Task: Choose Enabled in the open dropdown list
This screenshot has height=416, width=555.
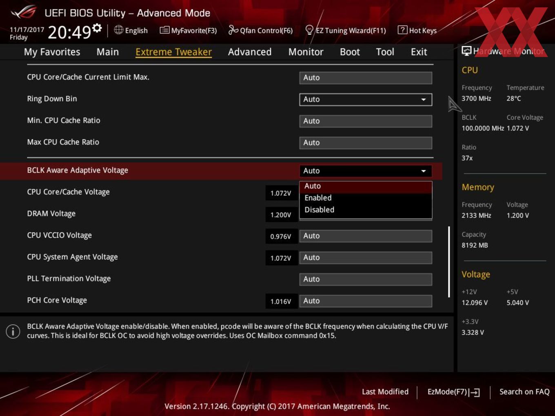Action: pos(366,198)
